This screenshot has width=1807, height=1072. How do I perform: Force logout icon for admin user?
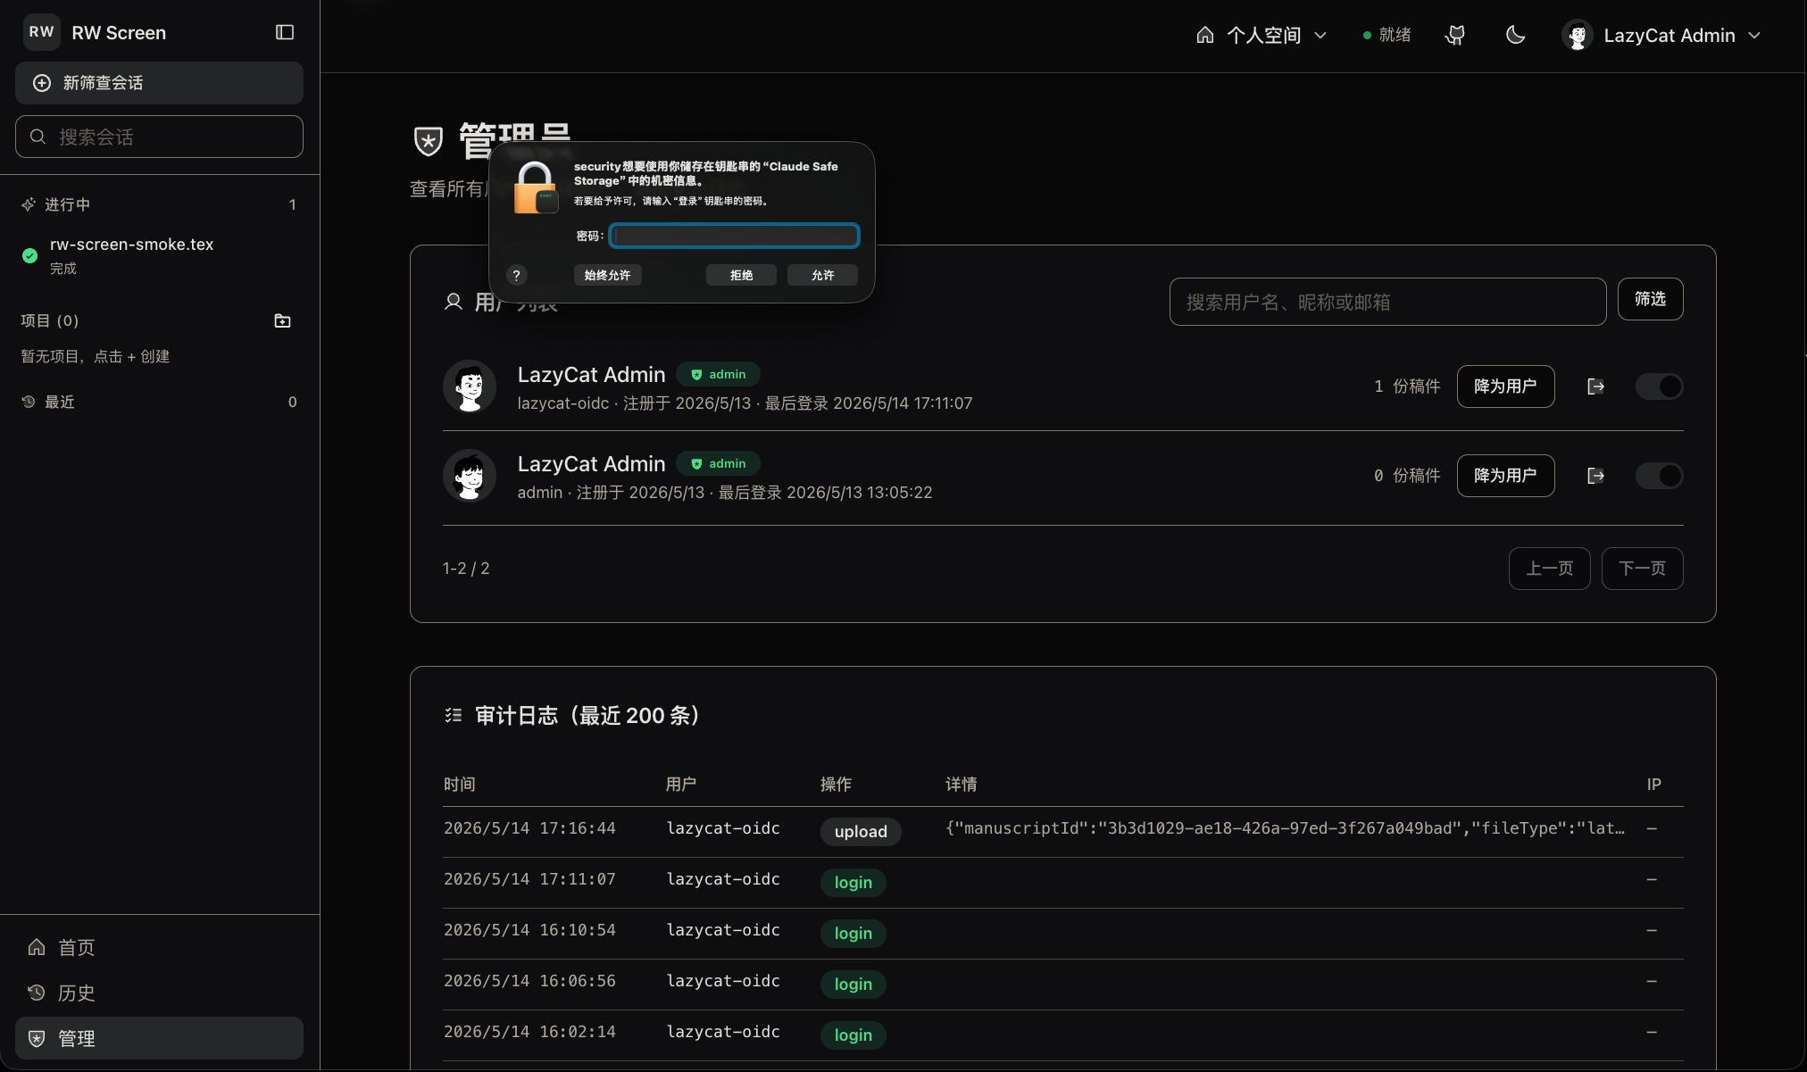point(1595,476)
